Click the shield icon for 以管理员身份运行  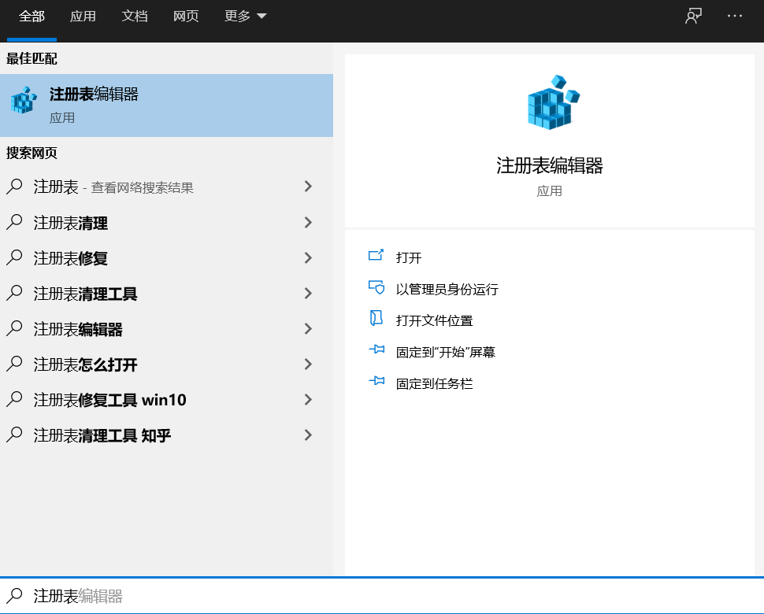[376, 287]
